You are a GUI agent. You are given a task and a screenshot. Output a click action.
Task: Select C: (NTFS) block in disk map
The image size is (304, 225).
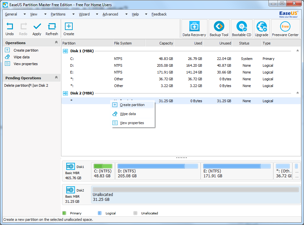[x=103, y=171]
